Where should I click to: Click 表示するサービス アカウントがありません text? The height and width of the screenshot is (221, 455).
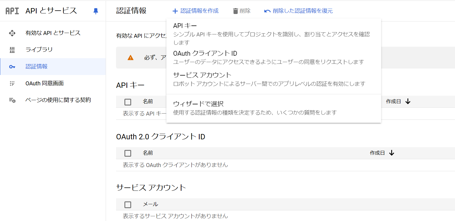[x=175, y=216]
